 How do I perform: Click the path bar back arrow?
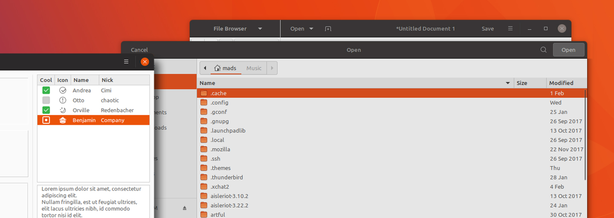tap(205, 68)
